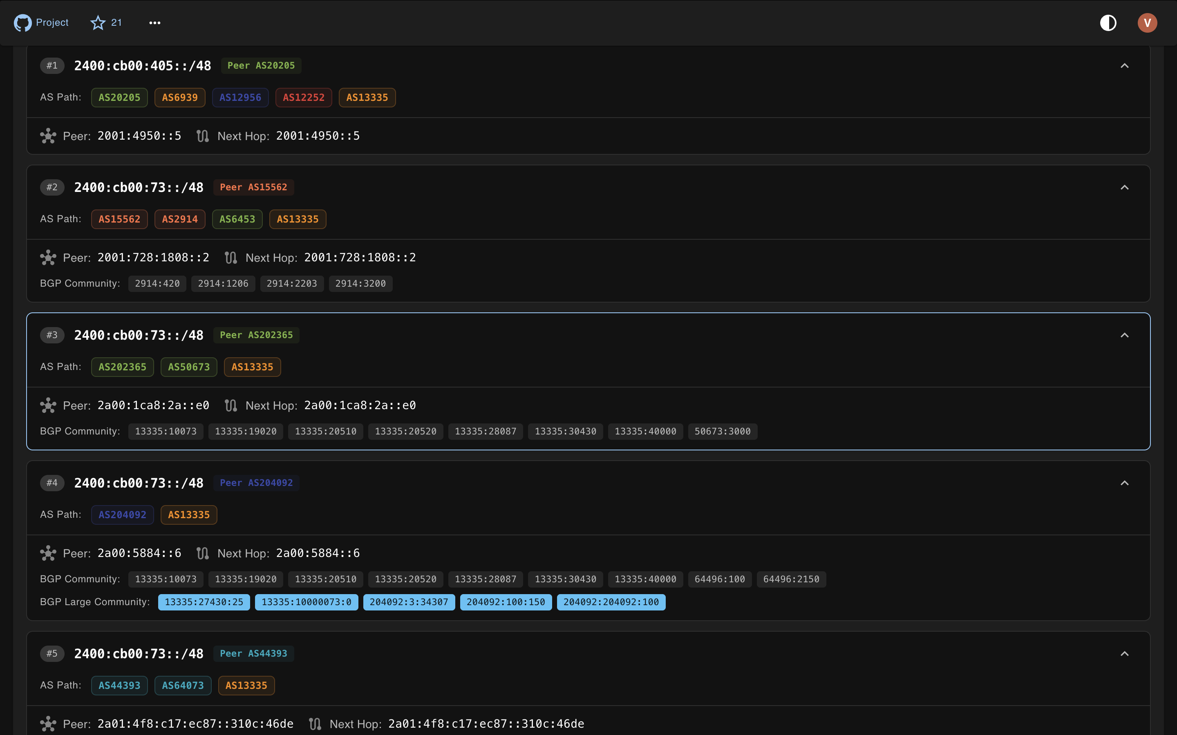Select AS2914 in route #2 path

[180, 219]
